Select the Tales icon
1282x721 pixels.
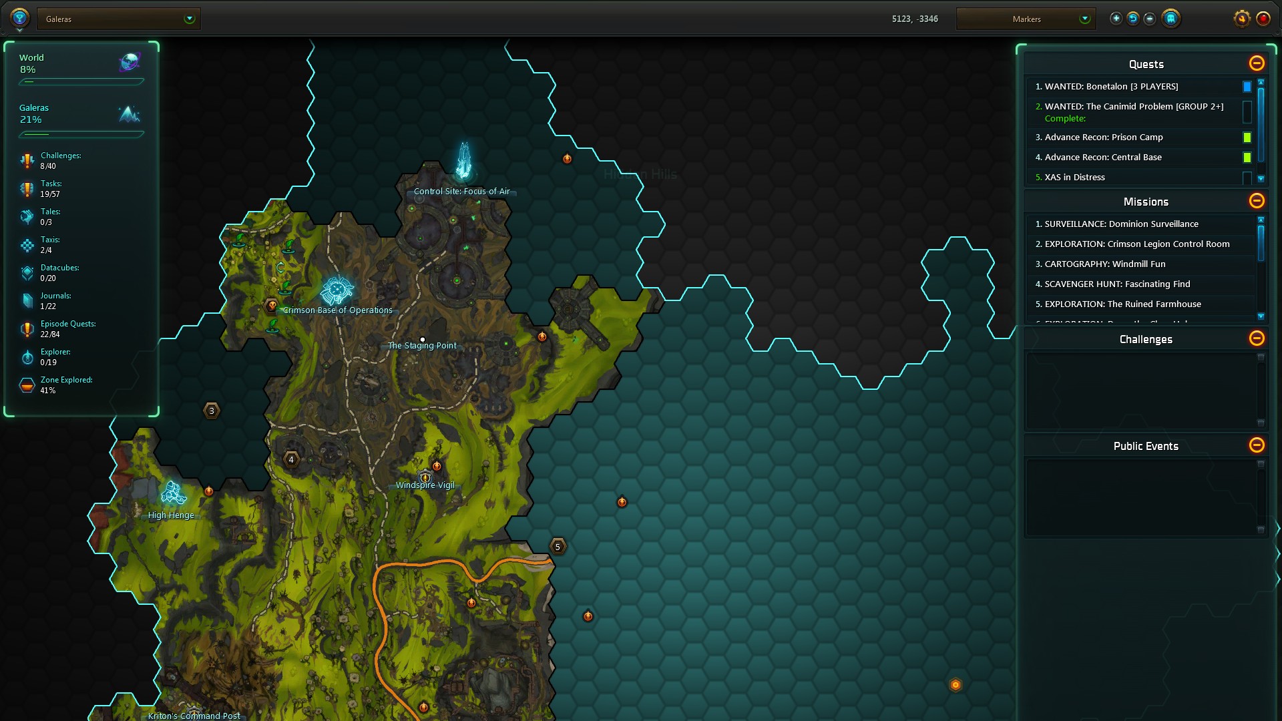tap(27, 217)
